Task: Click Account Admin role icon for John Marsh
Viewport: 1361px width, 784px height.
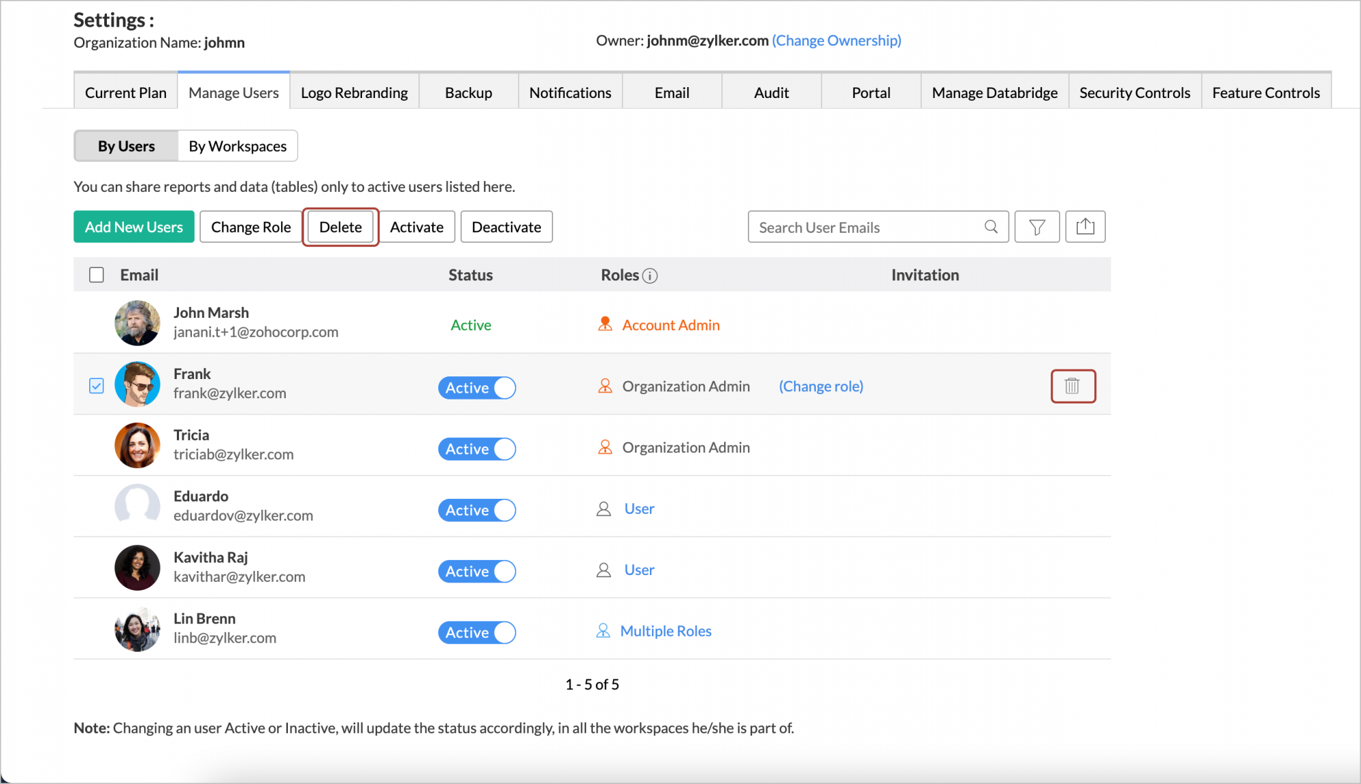Action: (x=604, y=325)
